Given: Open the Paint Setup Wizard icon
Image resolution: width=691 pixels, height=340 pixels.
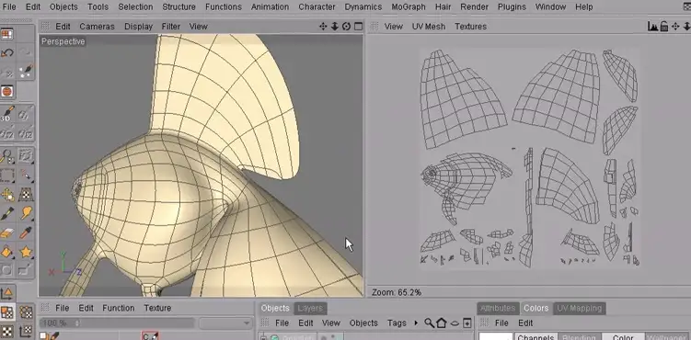Looking at the screenshot, I should coord(26,72).
